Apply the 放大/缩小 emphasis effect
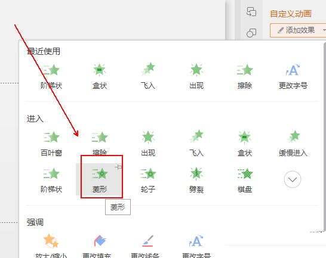 pyautogui.click(x=51, y=246)
